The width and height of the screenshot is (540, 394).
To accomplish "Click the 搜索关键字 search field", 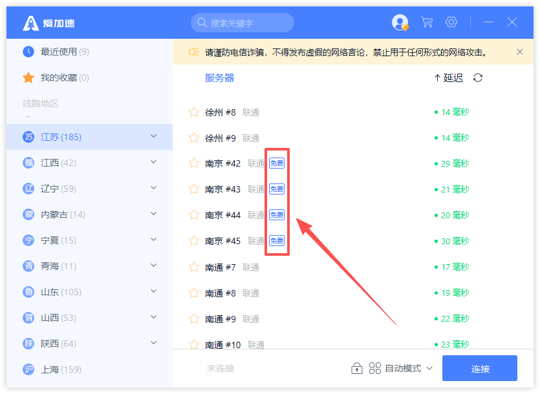I will point(246,23).
